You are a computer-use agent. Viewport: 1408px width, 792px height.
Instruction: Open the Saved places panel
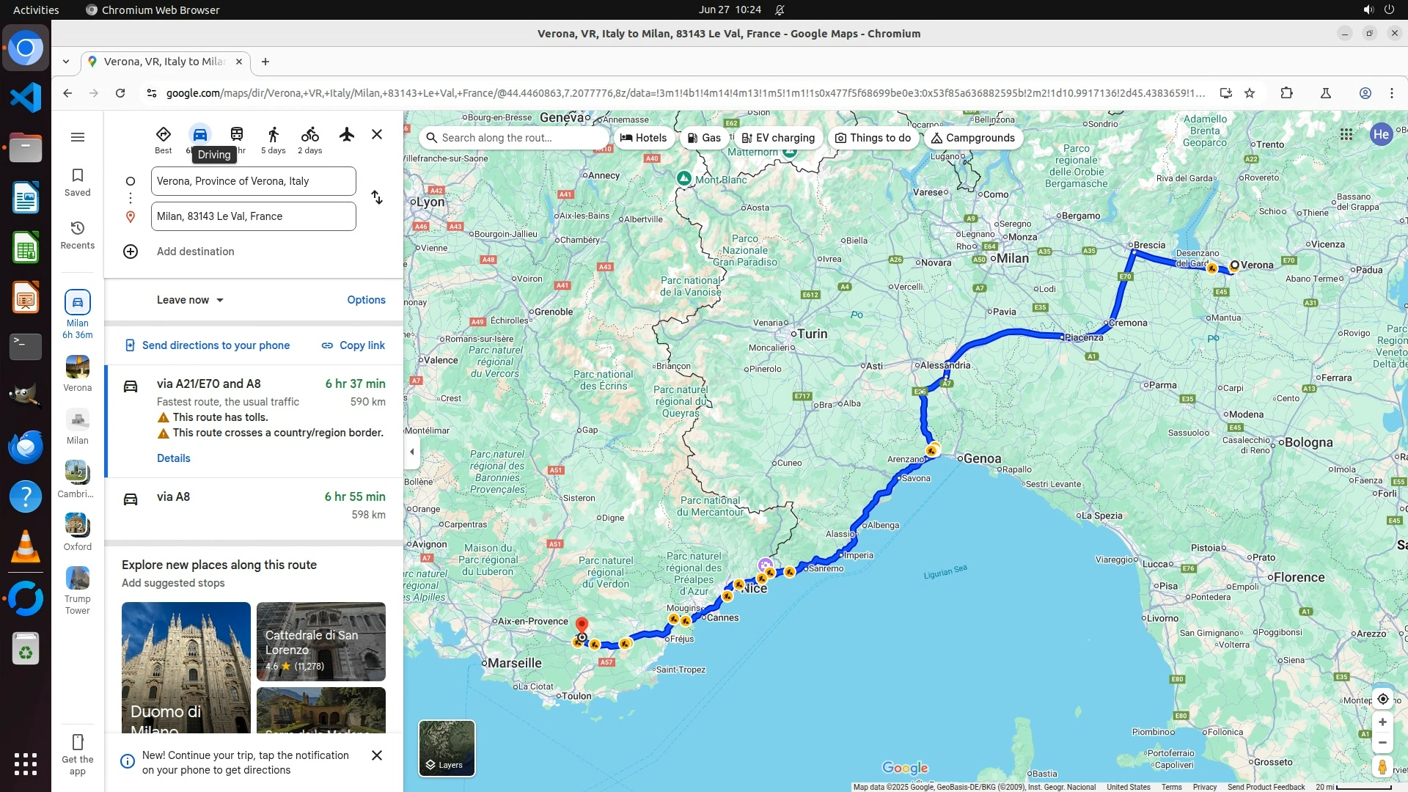tap(78, 182)
